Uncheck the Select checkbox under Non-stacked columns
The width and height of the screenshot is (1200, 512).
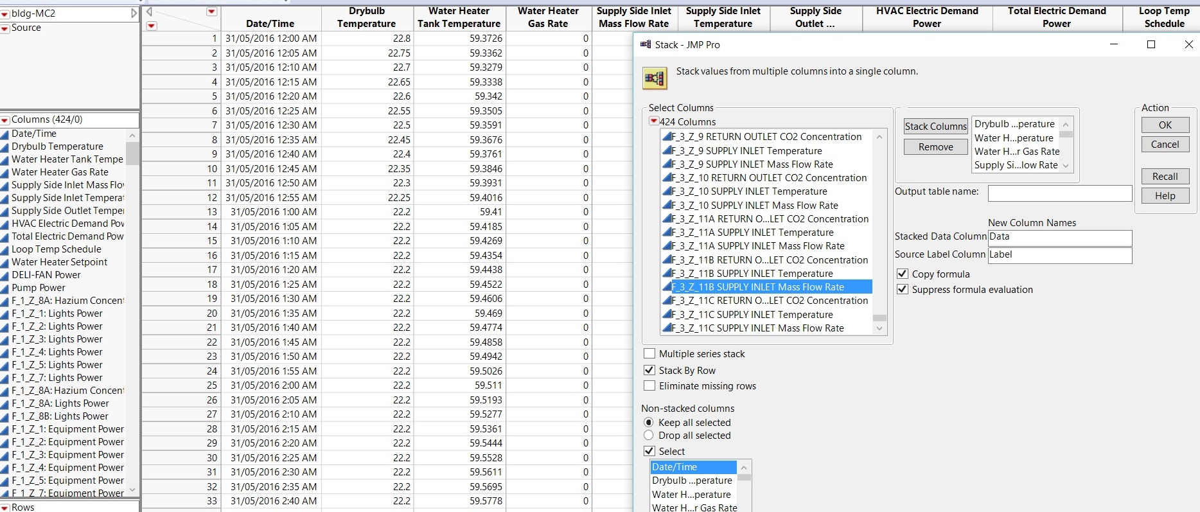click(649, 452)
